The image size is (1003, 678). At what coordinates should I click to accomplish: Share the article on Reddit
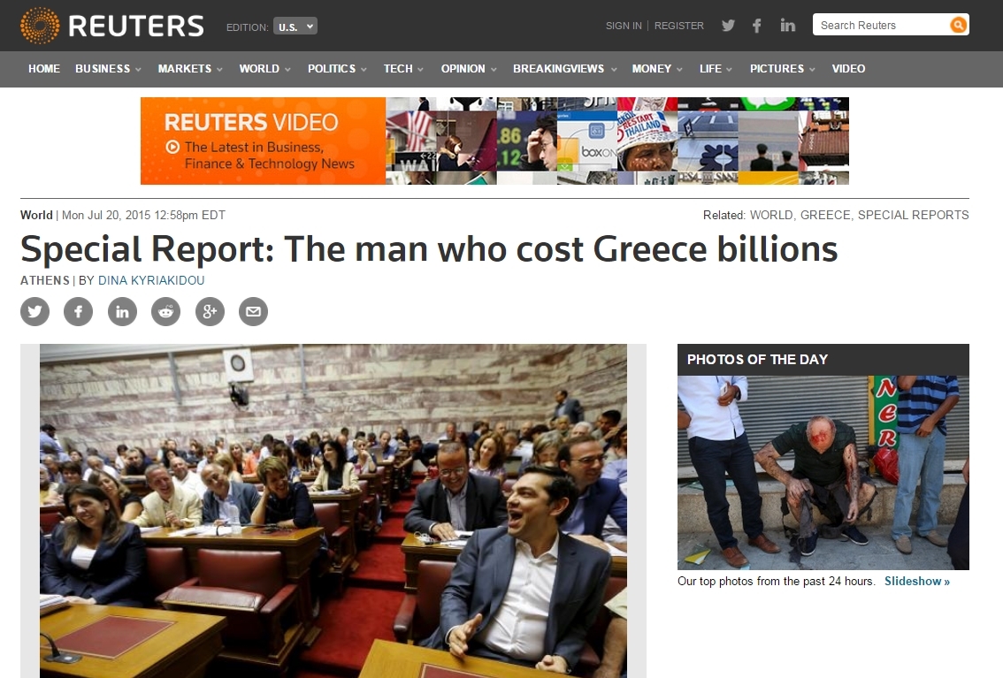coord(165,312)
